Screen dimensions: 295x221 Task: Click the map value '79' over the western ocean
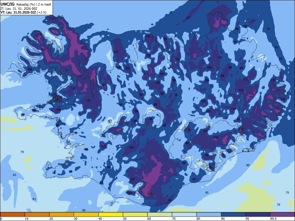(x=22, y=152)
